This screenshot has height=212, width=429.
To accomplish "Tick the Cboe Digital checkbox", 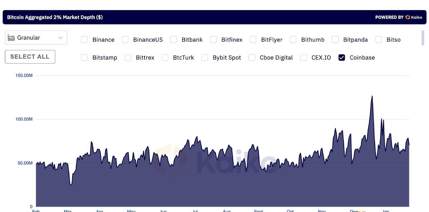I will point(252,57).
